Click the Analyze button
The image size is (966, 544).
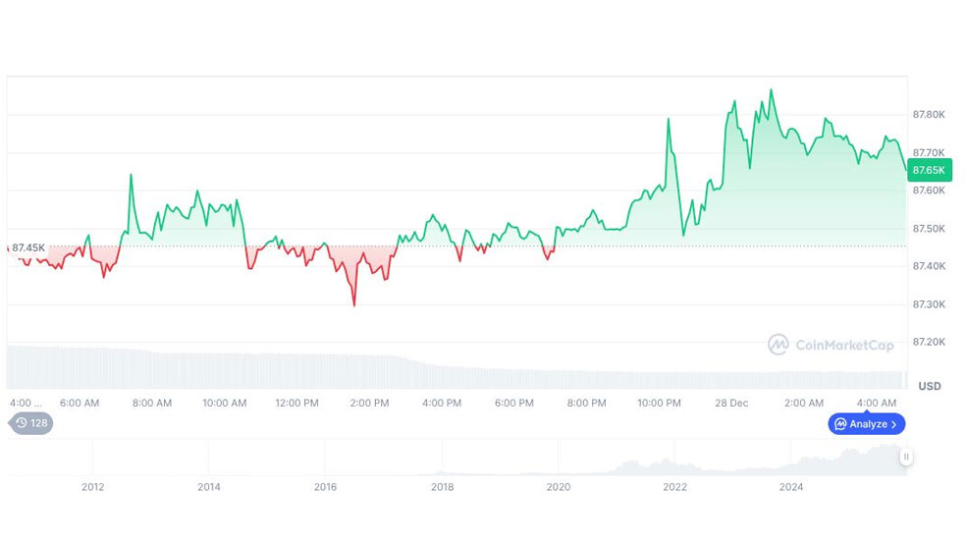click(867, 424)
